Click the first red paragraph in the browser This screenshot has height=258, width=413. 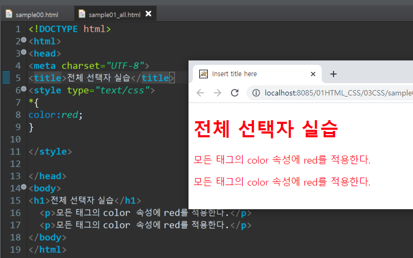point(282,160)
